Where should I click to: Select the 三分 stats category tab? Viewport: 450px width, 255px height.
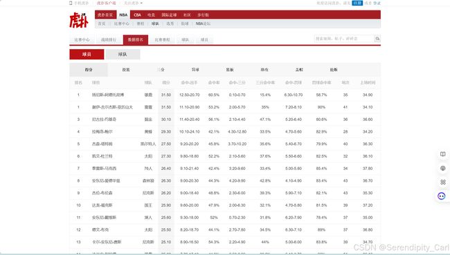[161, 70]
